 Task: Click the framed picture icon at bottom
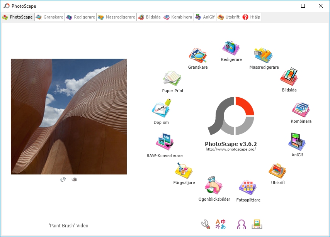257,224
